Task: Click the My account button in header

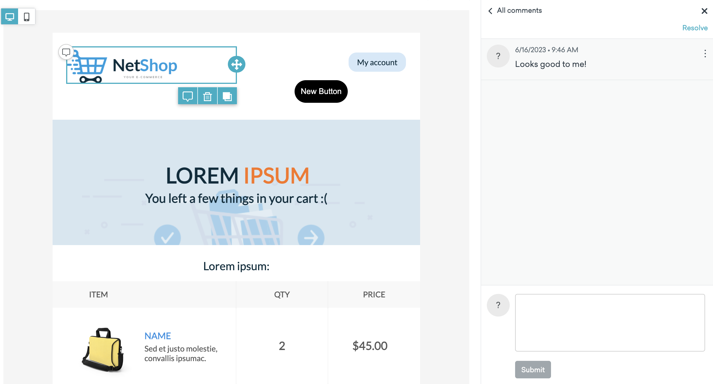Action: [x=376, y=62]
